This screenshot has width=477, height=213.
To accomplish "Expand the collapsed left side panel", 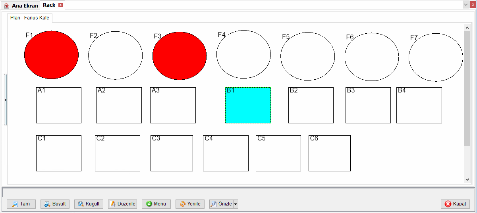I will (5, 100).
